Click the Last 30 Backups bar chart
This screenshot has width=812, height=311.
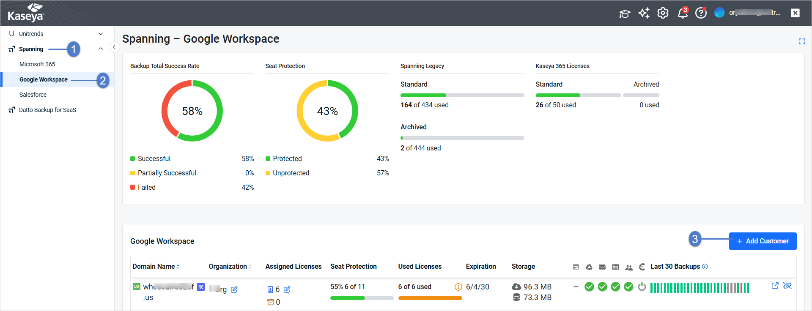click(x=700, y=288)
